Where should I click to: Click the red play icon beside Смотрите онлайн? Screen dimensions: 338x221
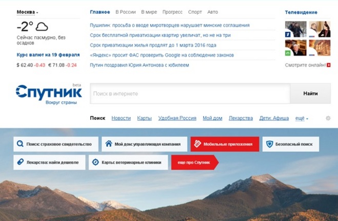pos(329,65)
